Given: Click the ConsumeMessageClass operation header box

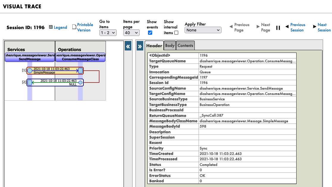Looking at the screenshot, I should click(x=80, y=57).
